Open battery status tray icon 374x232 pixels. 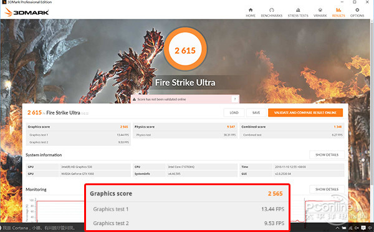[344, 228]
